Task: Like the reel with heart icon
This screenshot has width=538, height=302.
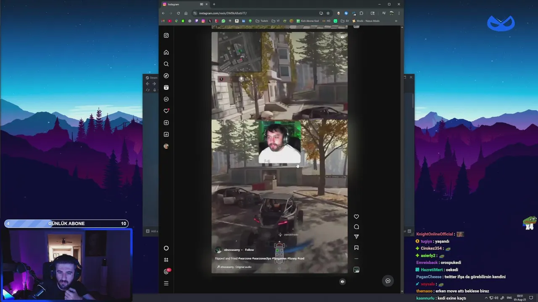Action: click(x=356, y=217)
